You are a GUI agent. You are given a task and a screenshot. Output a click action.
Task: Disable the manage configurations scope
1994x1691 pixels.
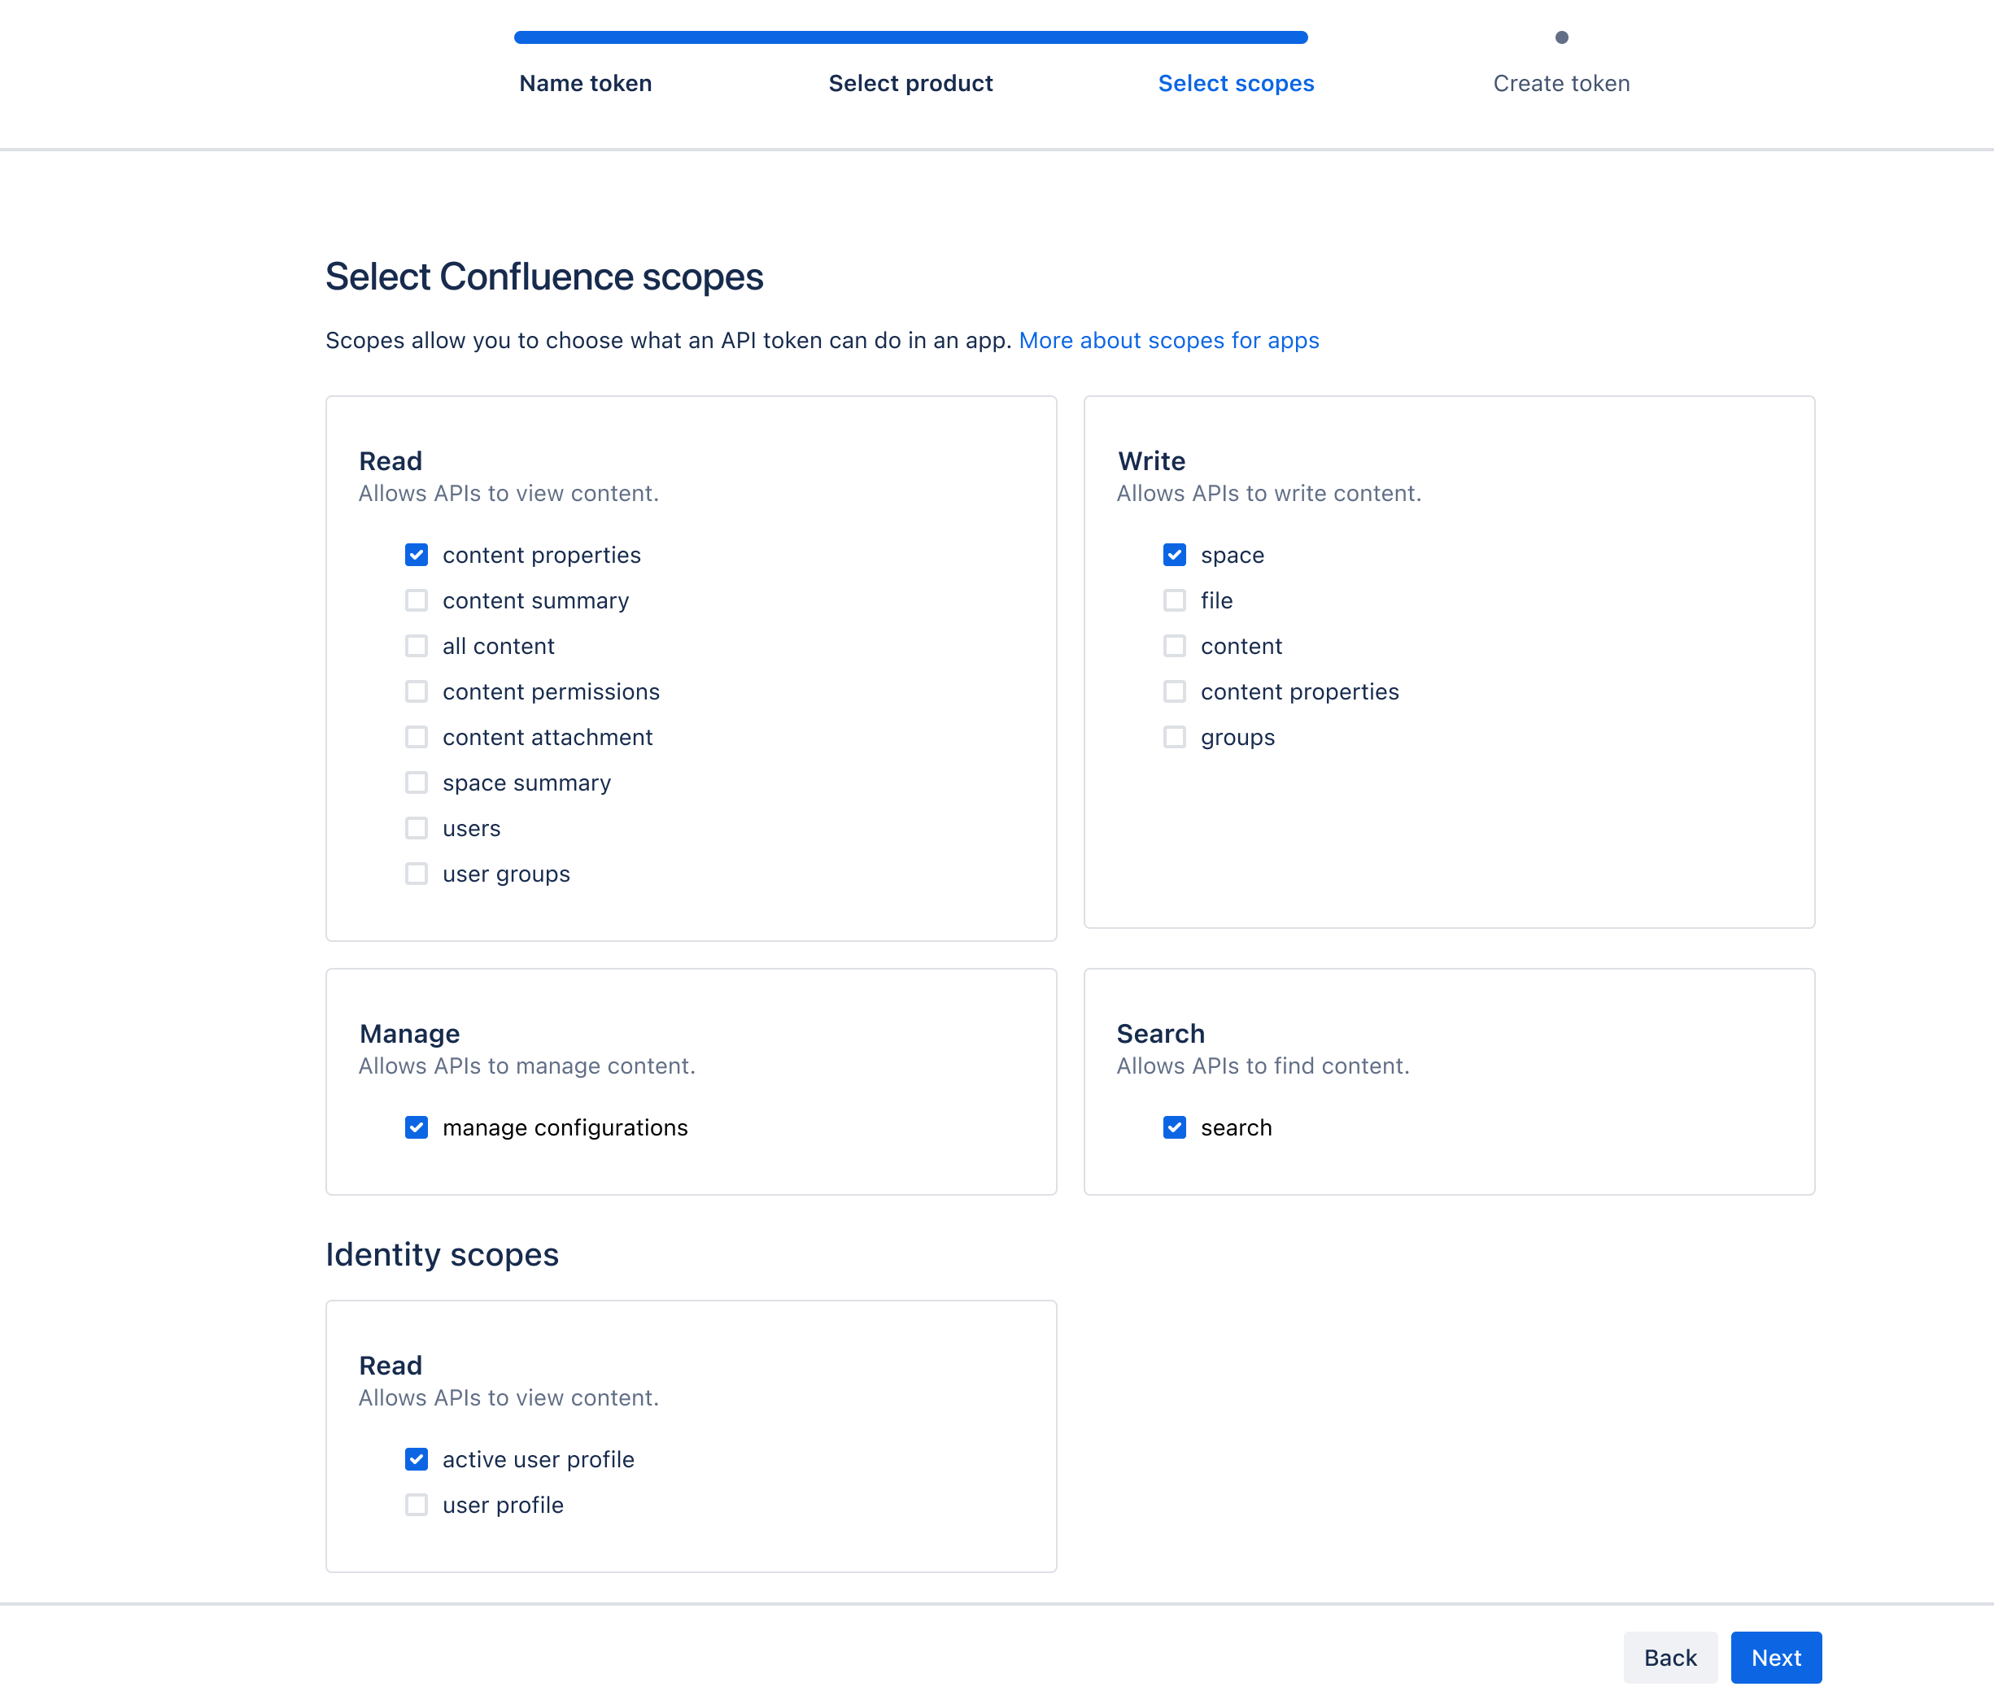pos(416,1127)
